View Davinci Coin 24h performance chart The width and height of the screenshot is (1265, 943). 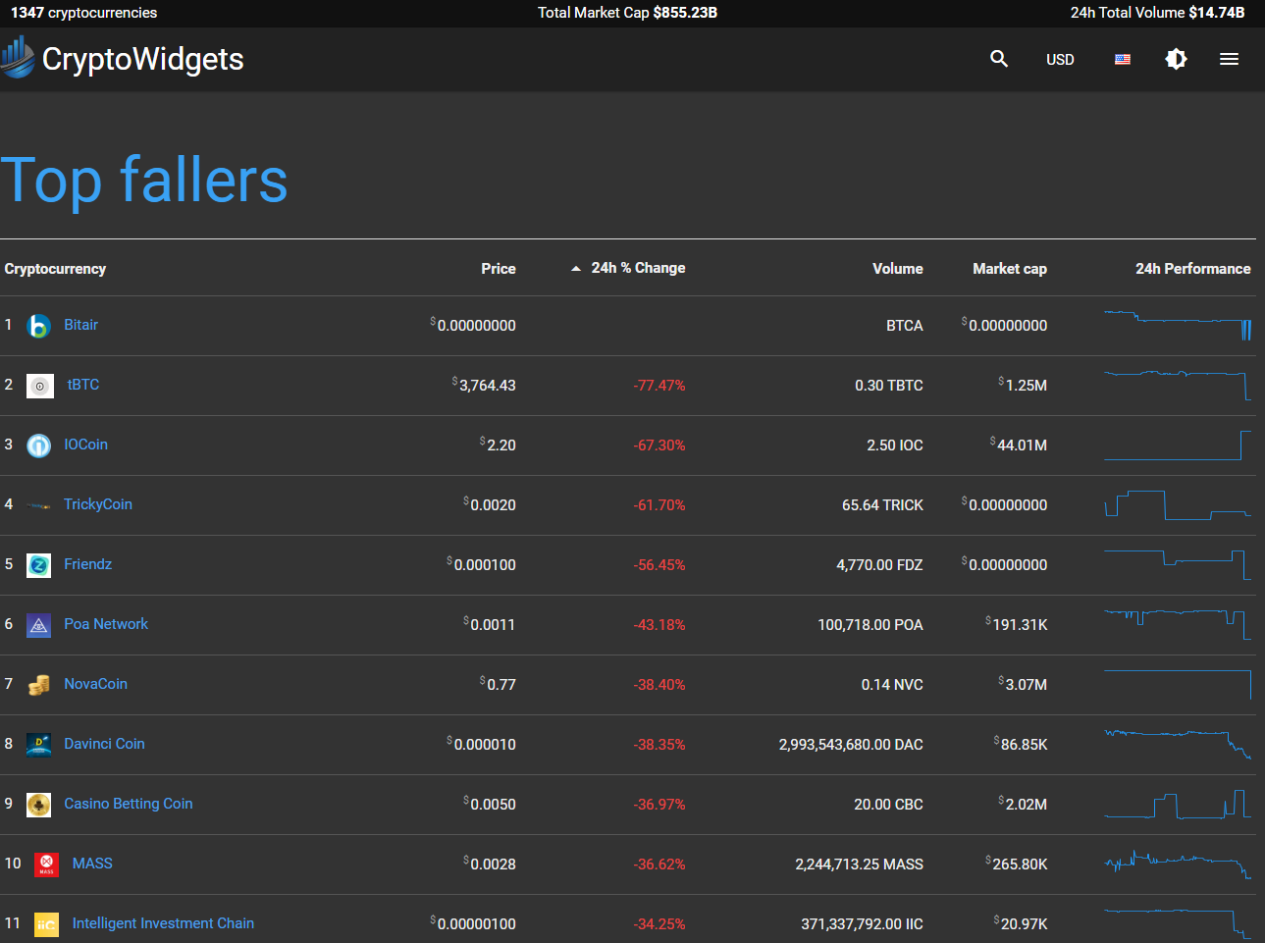pos(1178,745)
